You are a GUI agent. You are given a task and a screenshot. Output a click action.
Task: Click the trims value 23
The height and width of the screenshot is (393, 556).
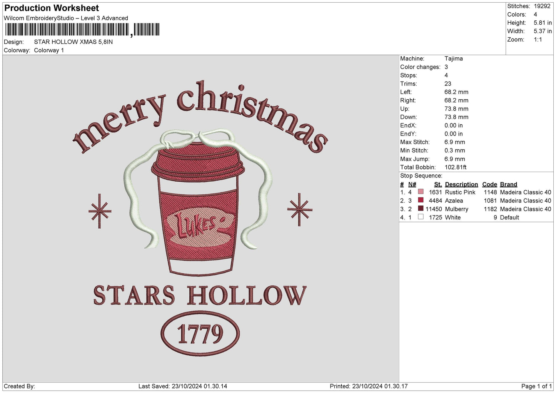[x=447, y=84]
